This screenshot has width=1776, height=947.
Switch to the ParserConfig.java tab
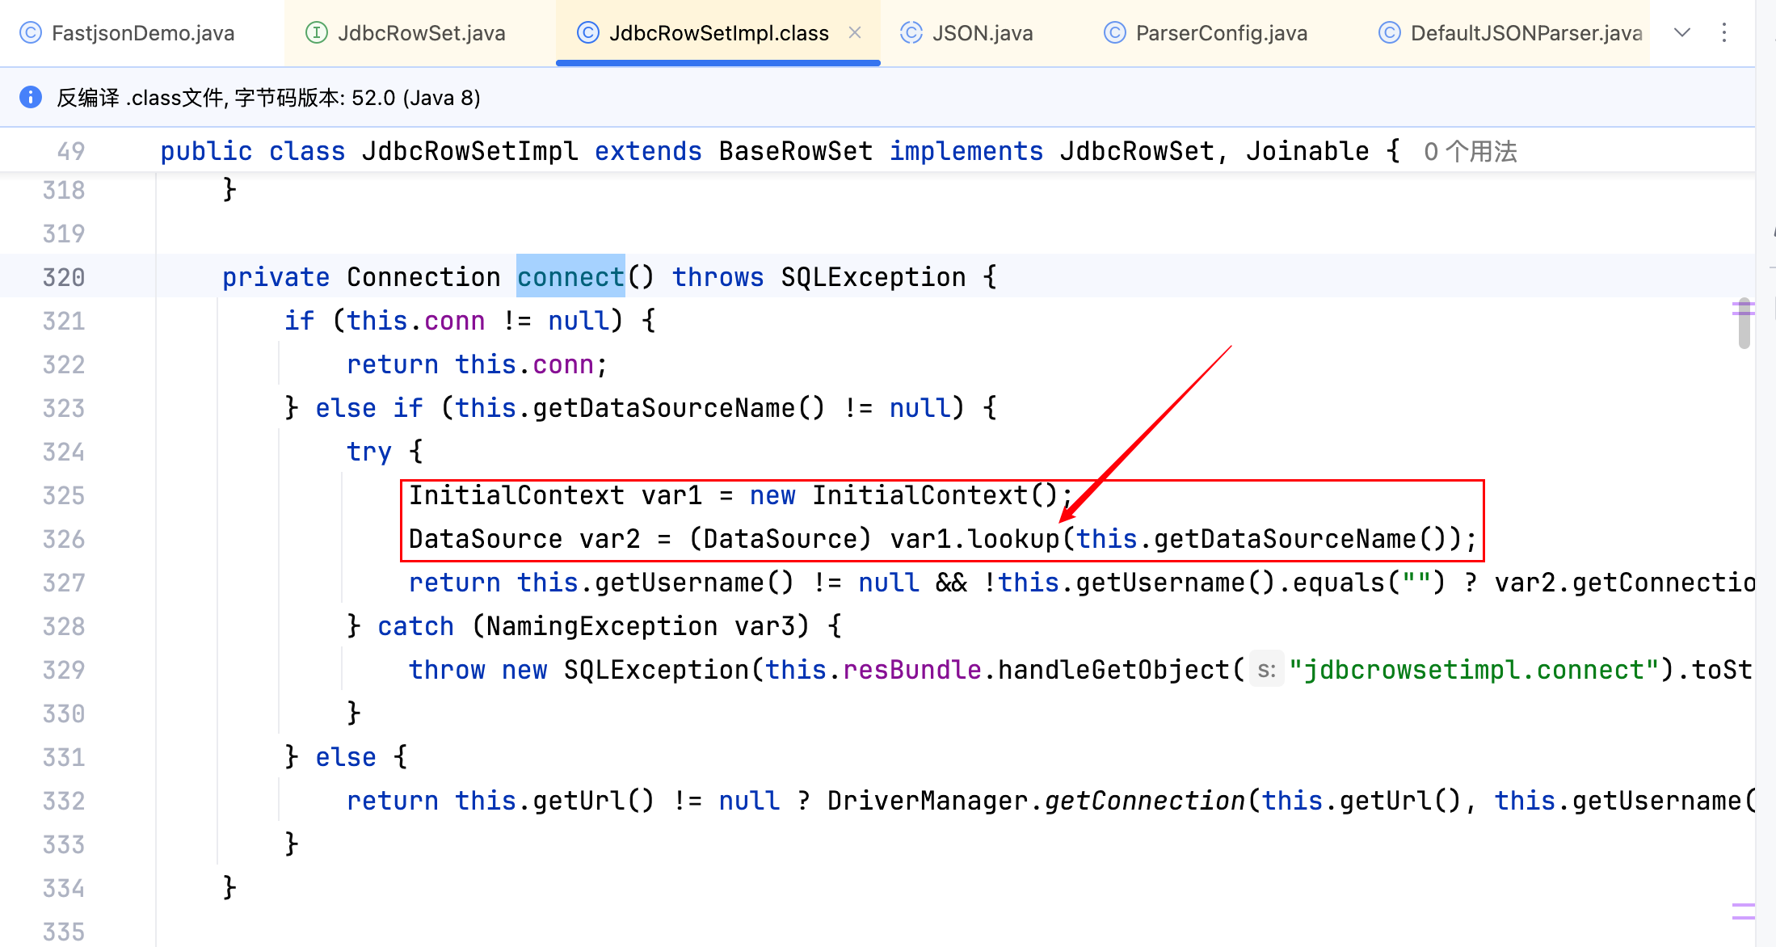pyautogui.click(x=1220, y=33)
